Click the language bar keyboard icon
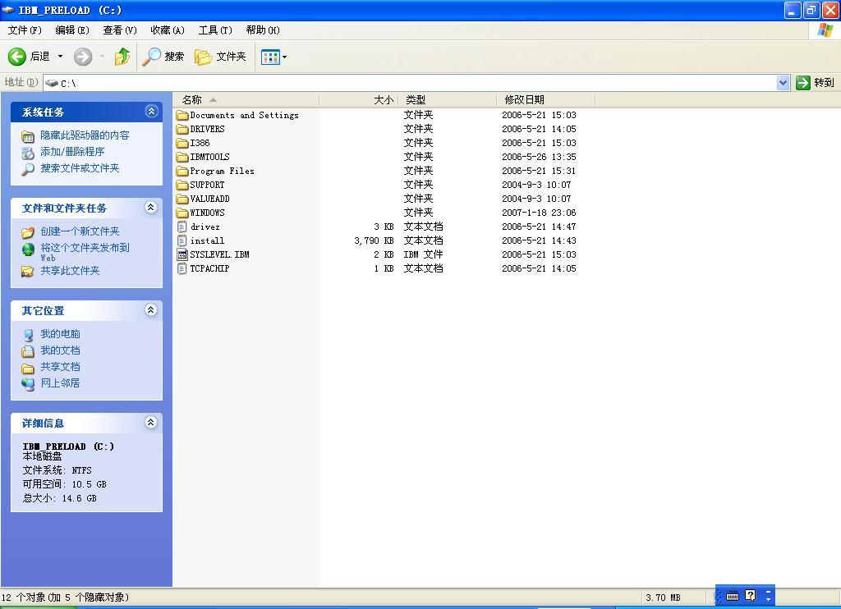Image resolution: width=841 pixels, height=609 pixels. click(x=733, y=596)
